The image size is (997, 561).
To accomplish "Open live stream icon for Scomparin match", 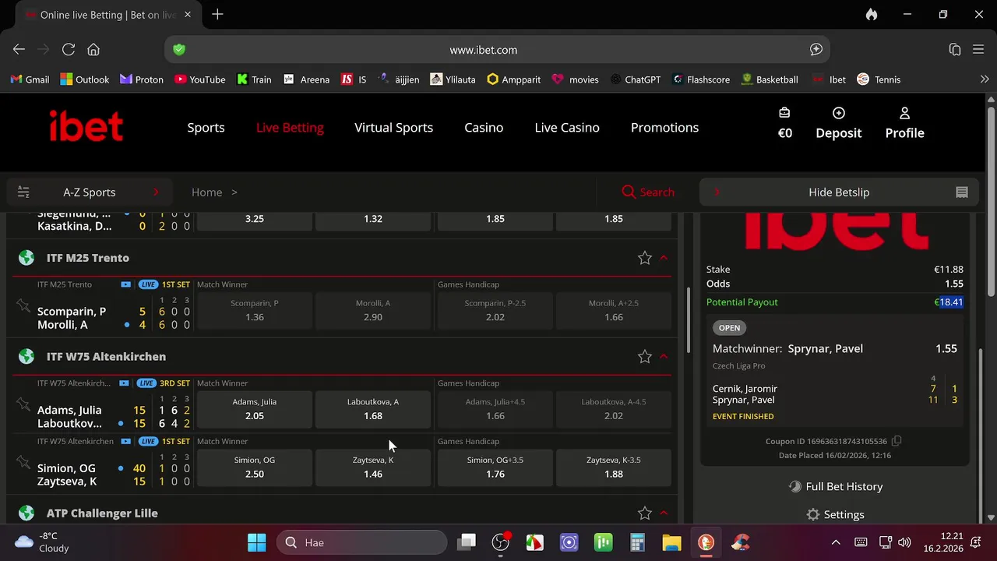I will tap(126, 284).
